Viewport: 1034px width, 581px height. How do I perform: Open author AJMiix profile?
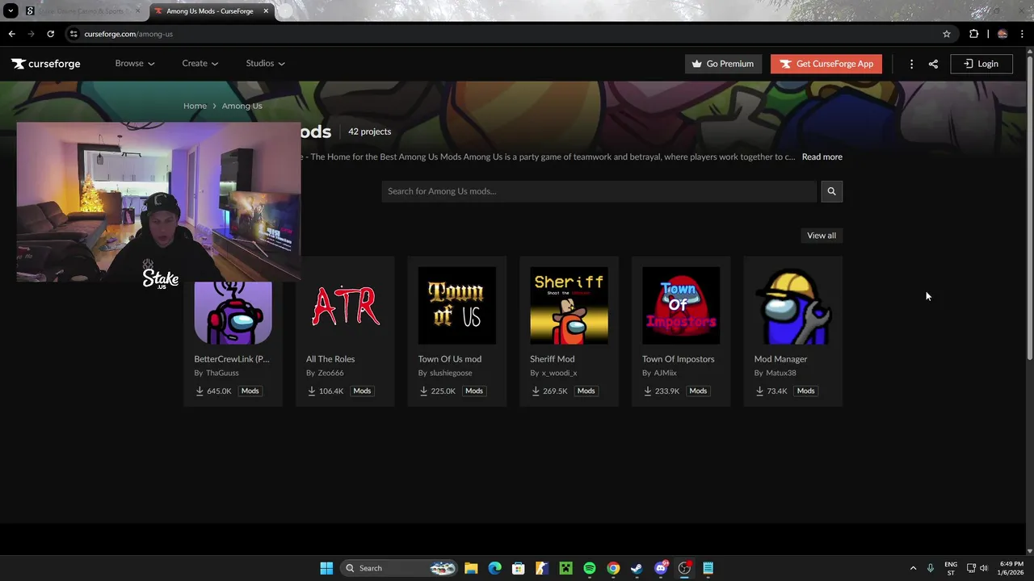[665, 373]
